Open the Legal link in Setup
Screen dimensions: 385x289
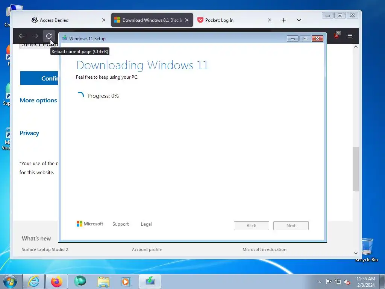(146, 224)
